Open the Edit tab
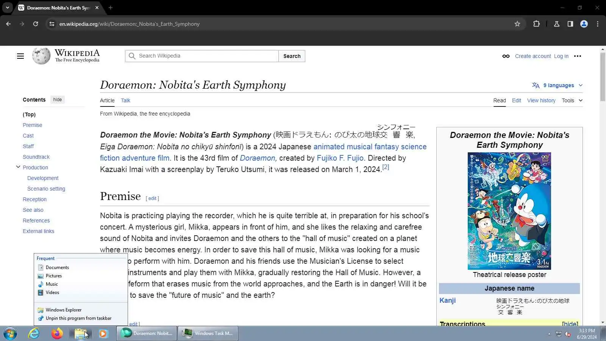 tap(517, 100)
